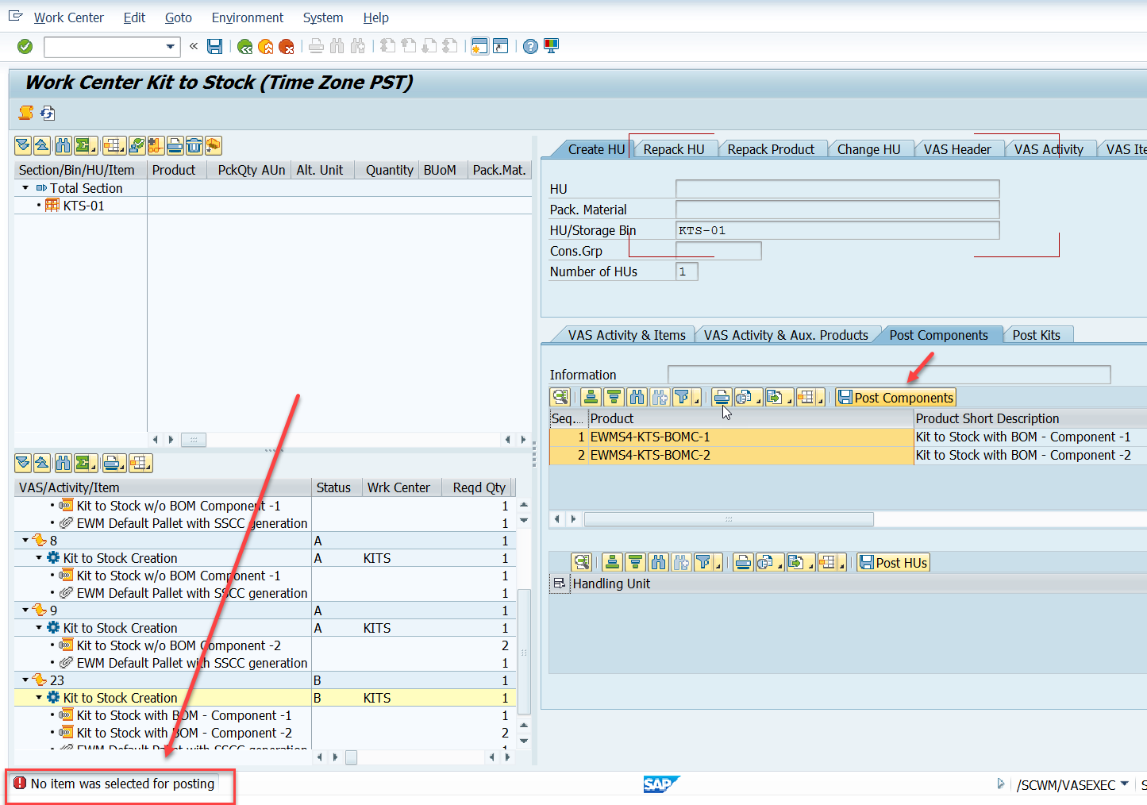
Task: Click the green Back icon
Action: click(x=244, y=47)
